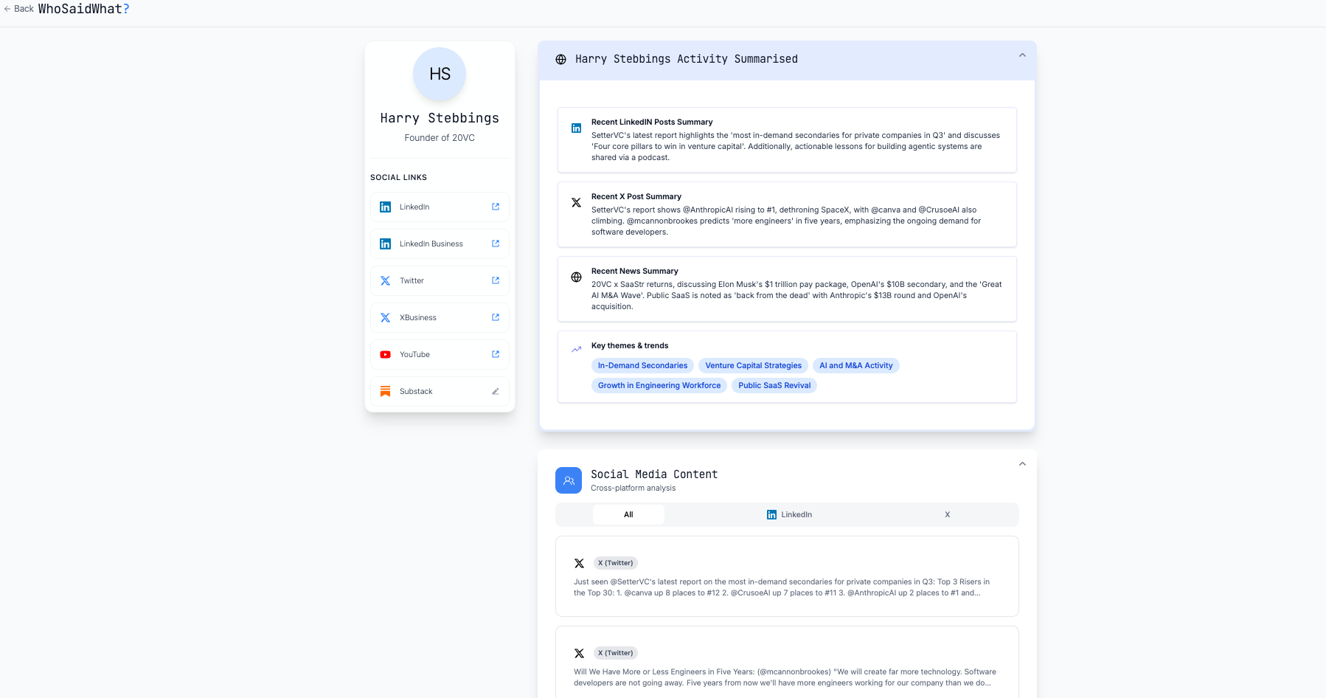The image size is (1326, 698).
Task: Click the LinkedIn logo in social links
Action: 385,207
